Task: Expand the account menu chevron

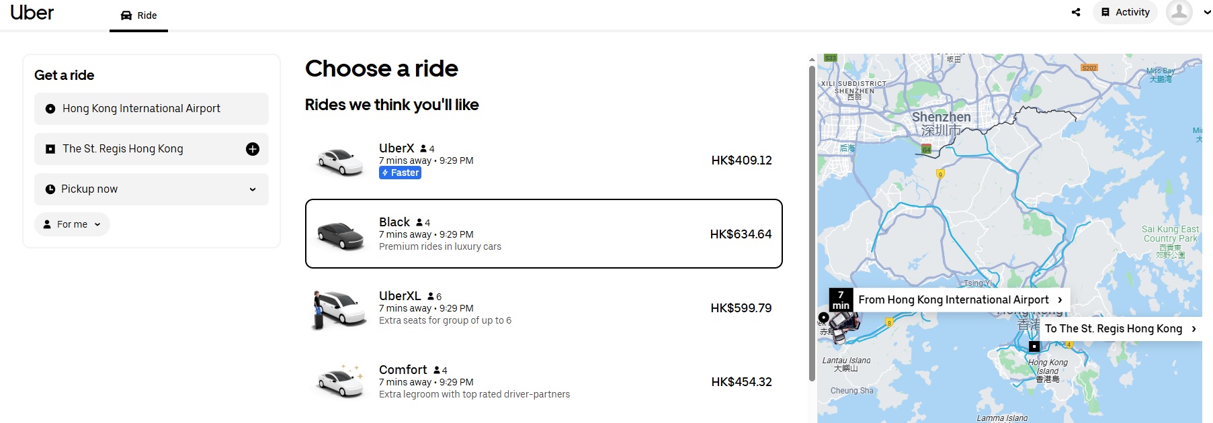Action: point(1208,12)
